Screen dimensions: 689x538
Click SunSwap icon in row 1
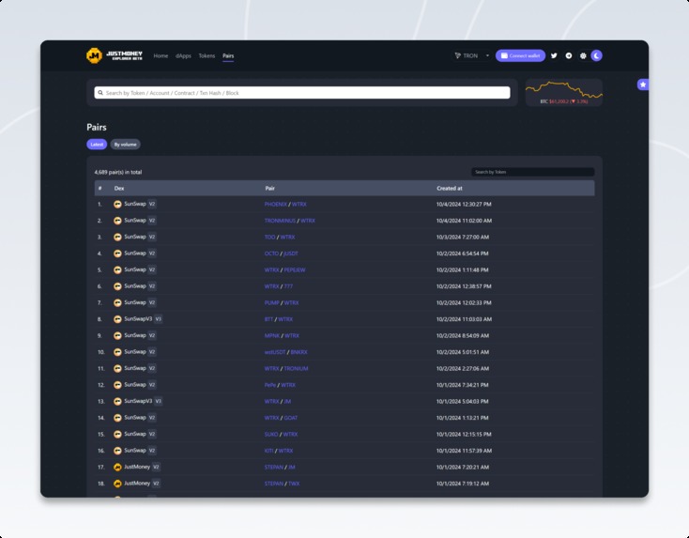click(117, 204)
